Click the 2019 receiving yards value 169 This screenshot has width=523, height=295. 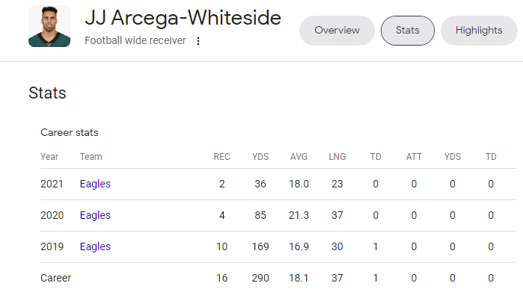pos(260,246)
